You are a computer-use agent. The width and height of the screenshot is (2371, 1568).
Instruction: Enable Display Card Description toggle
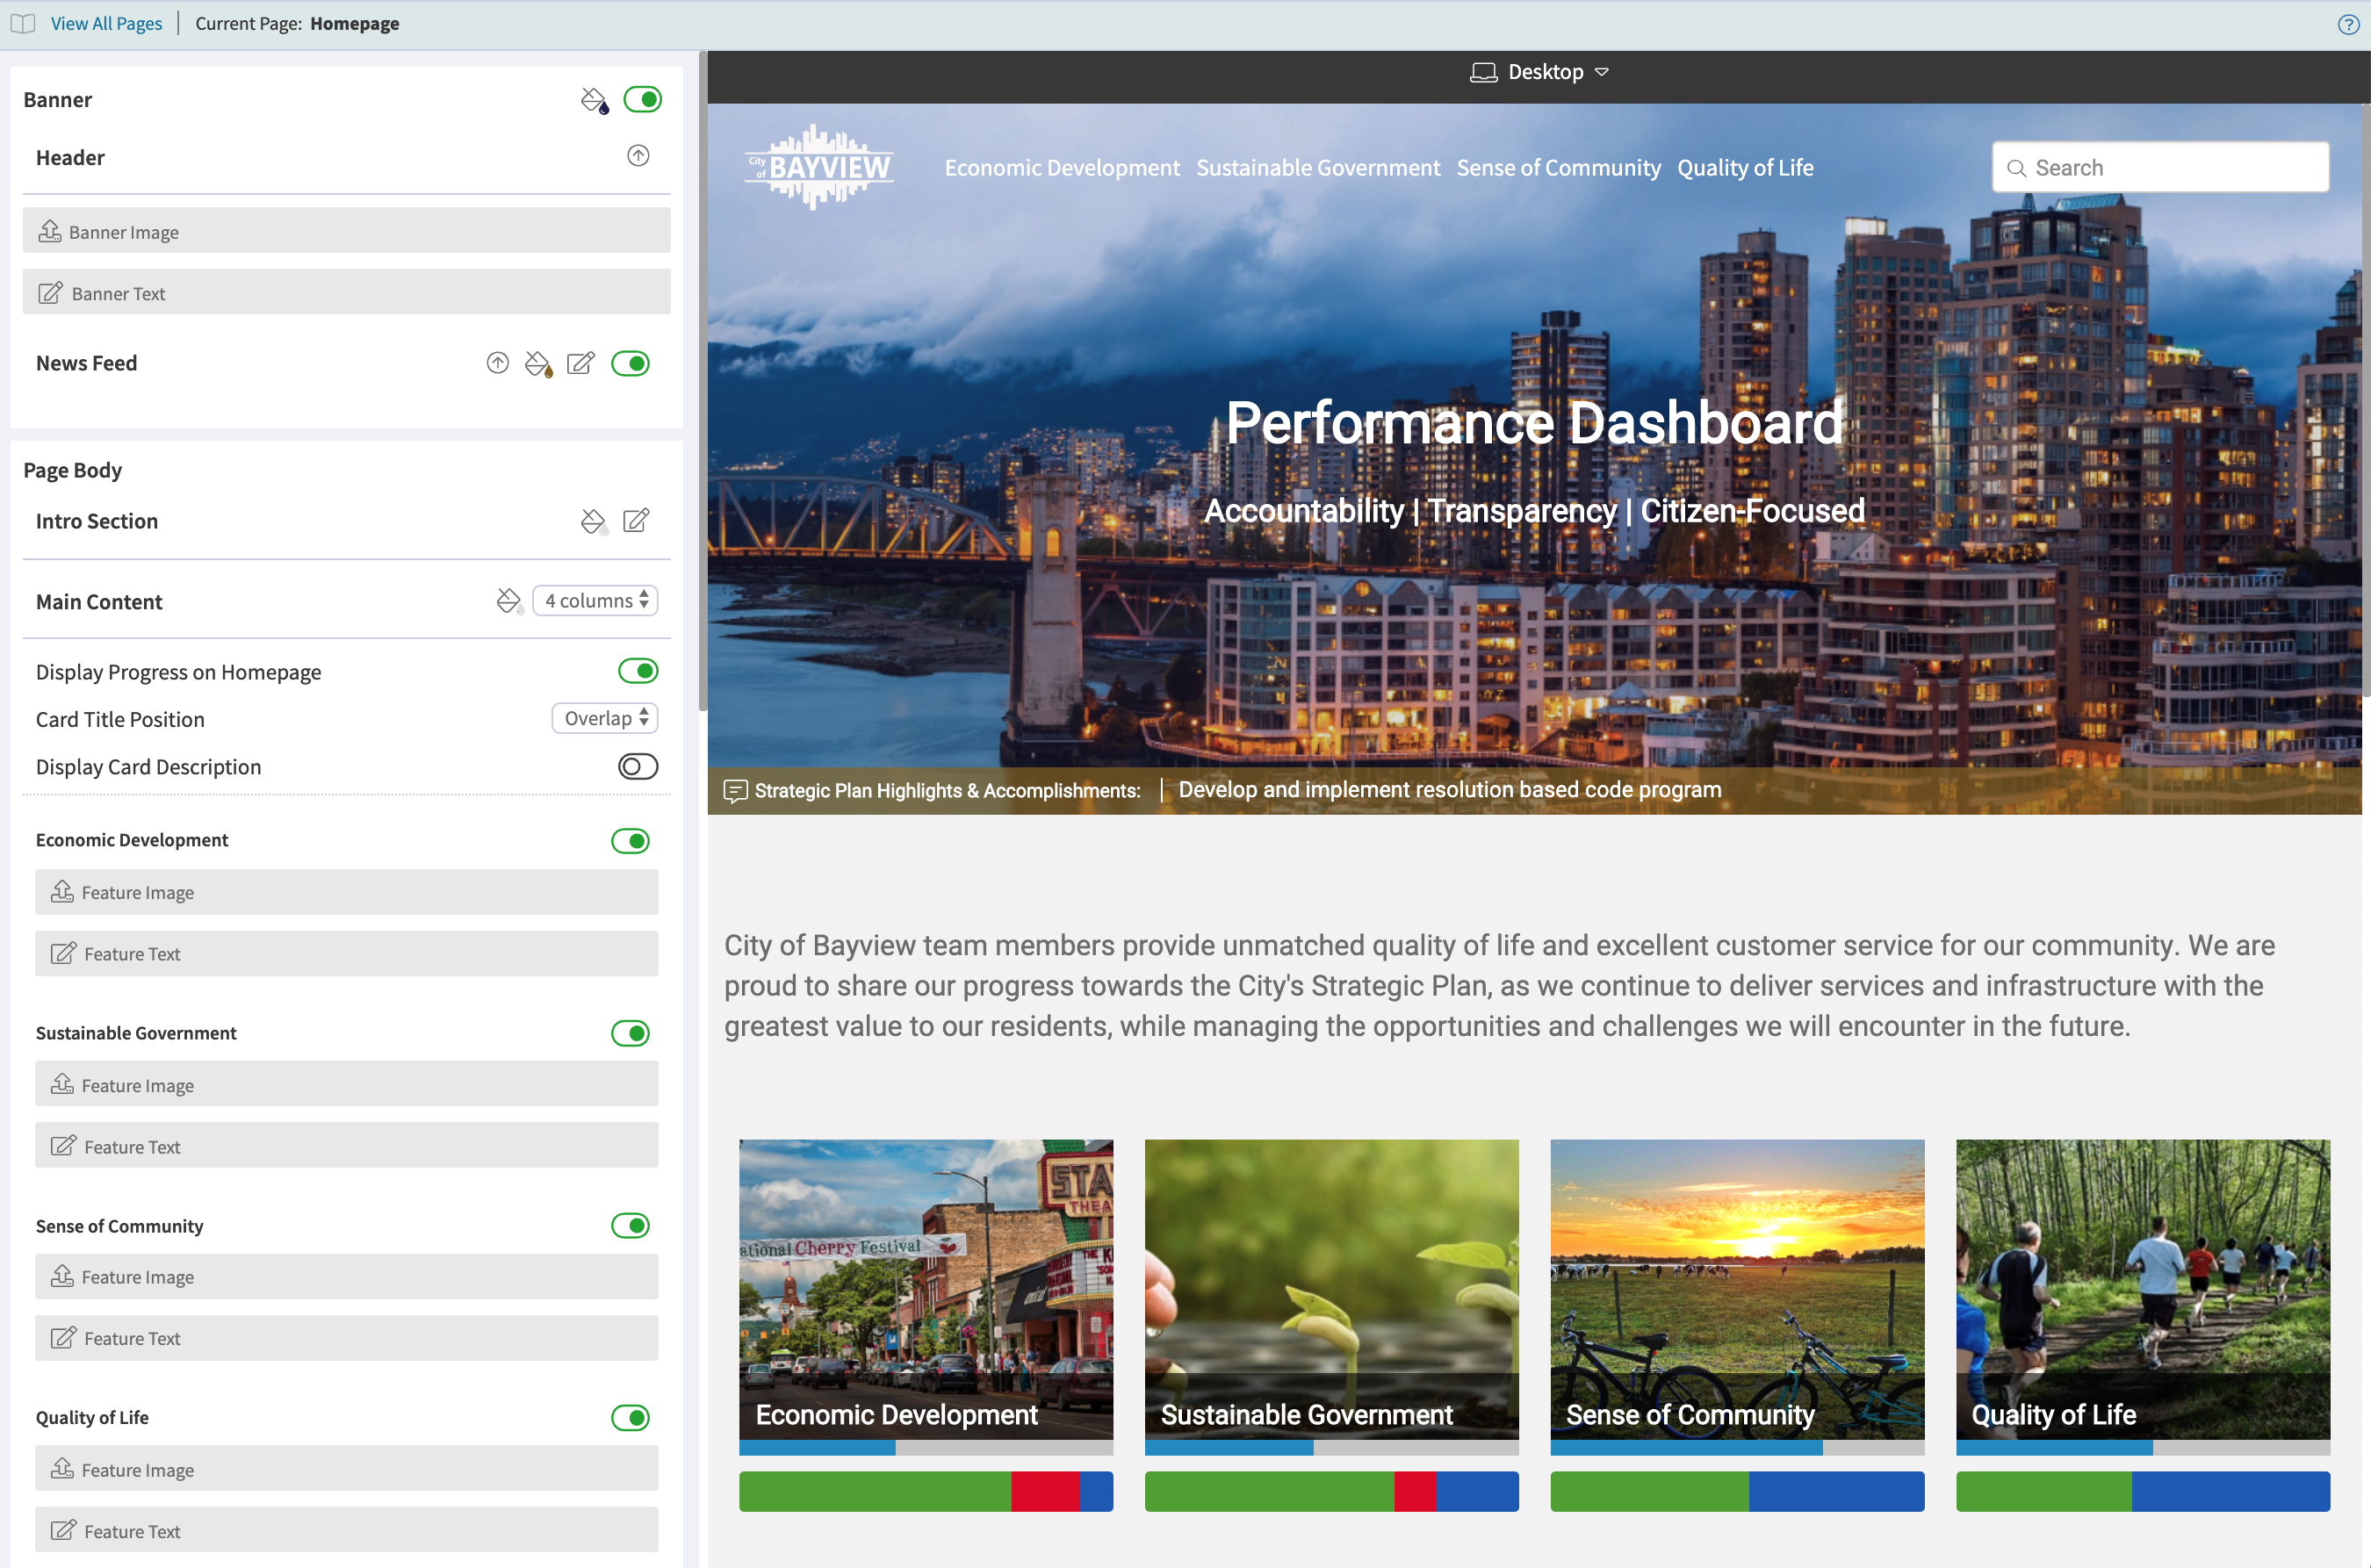tap(638, 767)
